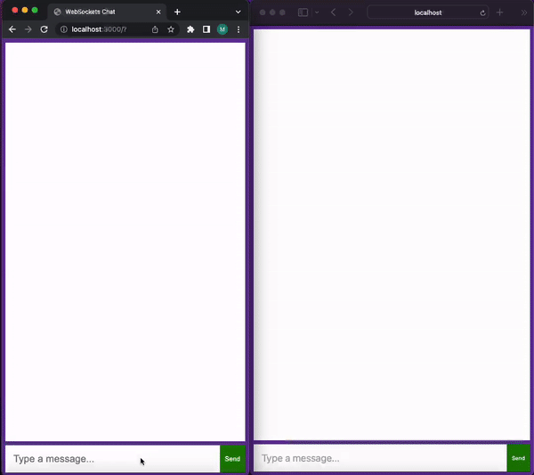
Task: Maximize the Chrome window green button
Action: click(x=35, y=10)
